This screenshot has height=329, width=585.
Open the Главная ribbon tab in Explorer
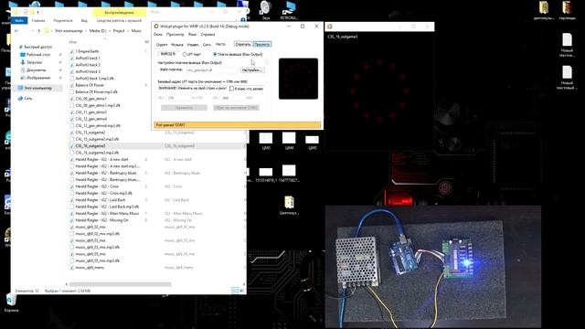(38, 20)
